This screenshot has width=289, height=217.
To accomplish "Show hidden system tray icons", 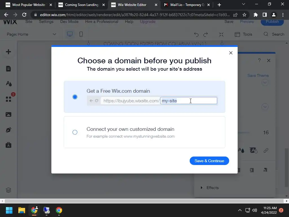I will pos(240,210).
